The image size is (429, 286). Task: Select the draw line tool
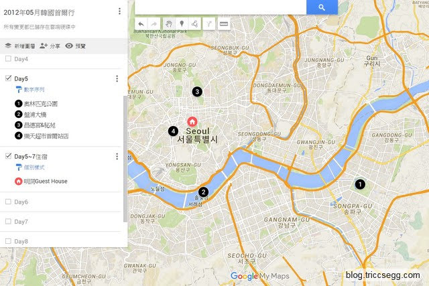click(x=194, y=24)
